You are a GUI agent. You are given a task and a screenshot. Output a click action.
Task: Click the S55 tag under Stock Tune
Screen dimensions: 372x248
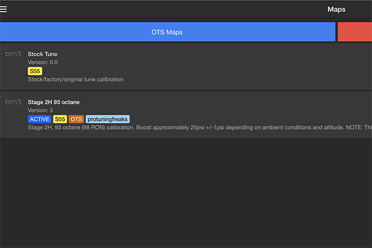pos(35,71)
